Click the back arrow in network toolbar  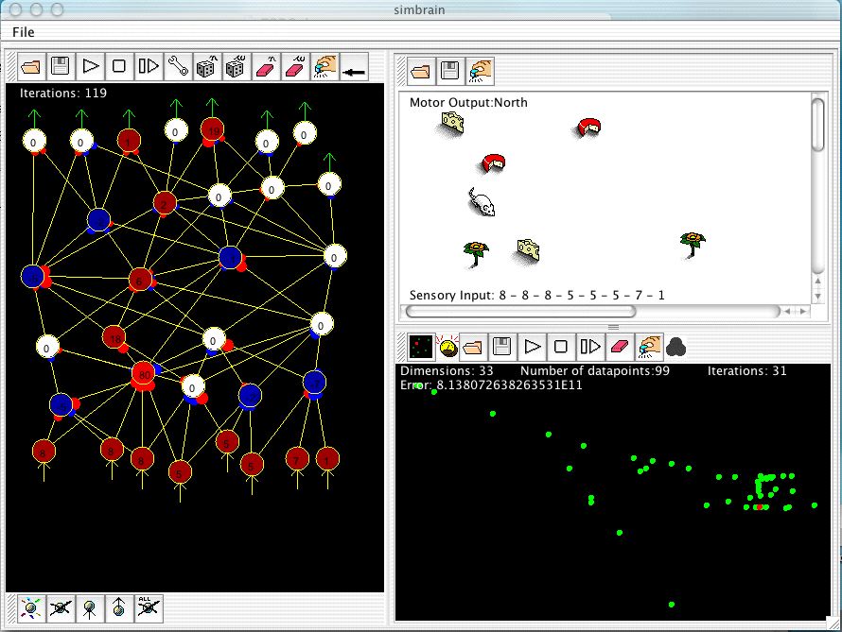pyautogui.click(x=354, y=67)
